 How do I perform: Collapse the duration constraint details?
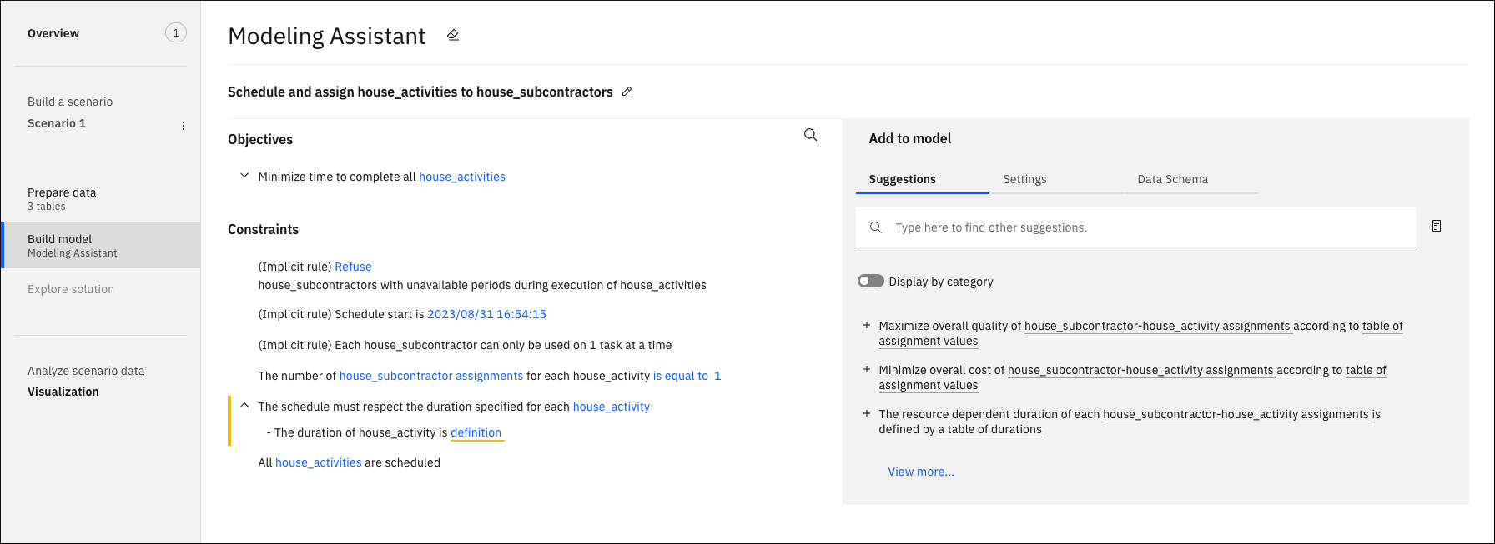244,406
